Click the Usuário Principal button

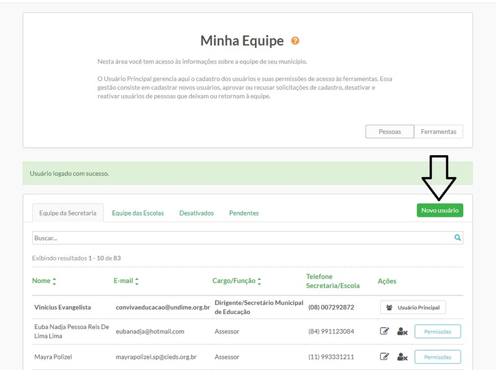pos(412,307)
